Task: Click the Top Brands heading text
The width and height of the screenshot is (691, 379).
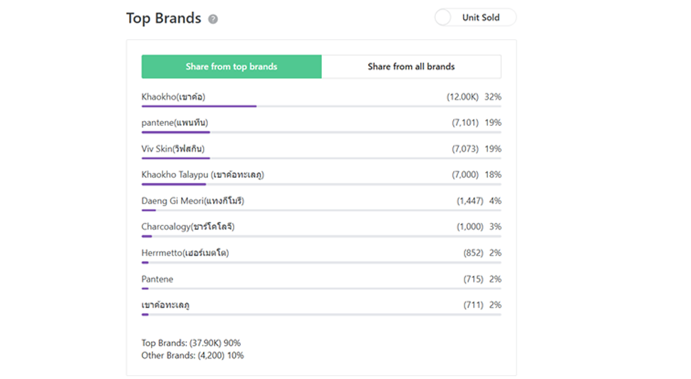Action: (x=164, y=18)
